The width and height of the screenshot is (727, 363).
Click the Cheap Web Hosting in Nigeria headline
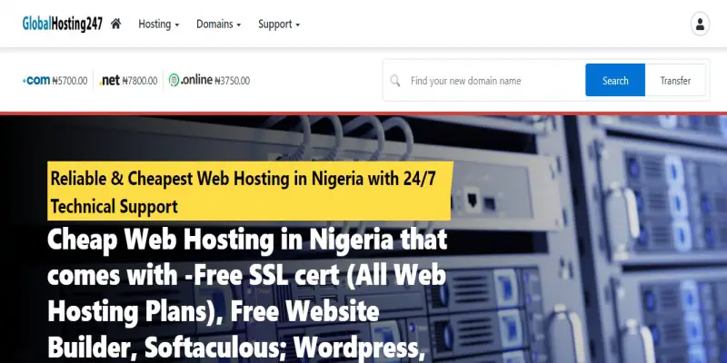247,292
